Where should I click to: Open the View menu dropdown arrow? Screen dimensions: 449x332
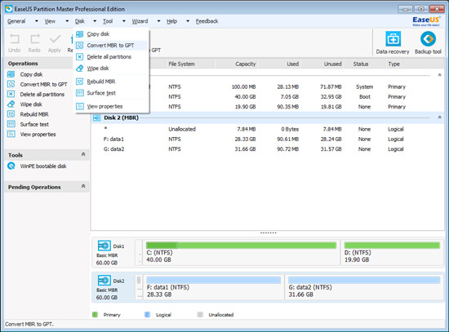click(x=67, y=21)
